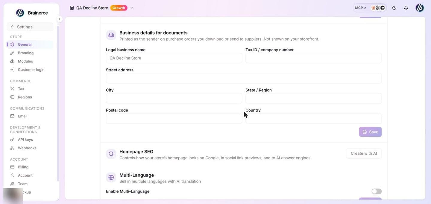The image size is (431, 204).
Task: Click the Homepage SEO search icon
Action: (x=111, y=154)
